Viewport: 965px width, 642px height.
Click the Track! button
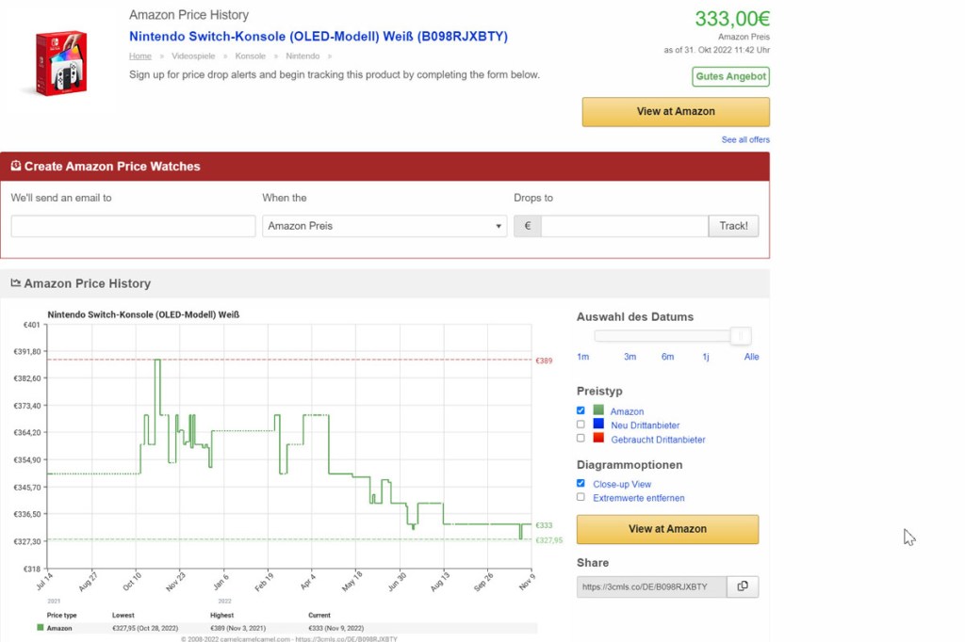tap(733, 226)
